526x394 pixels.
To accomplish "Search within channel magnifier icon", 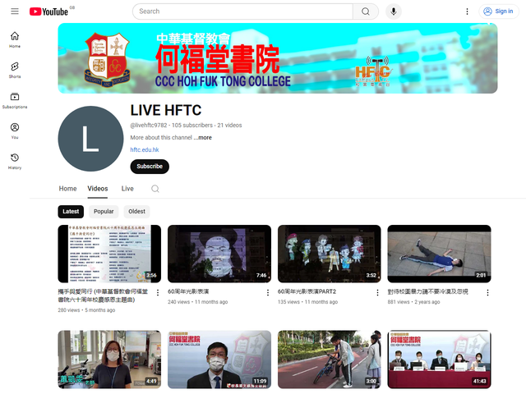I will [155, 189].
